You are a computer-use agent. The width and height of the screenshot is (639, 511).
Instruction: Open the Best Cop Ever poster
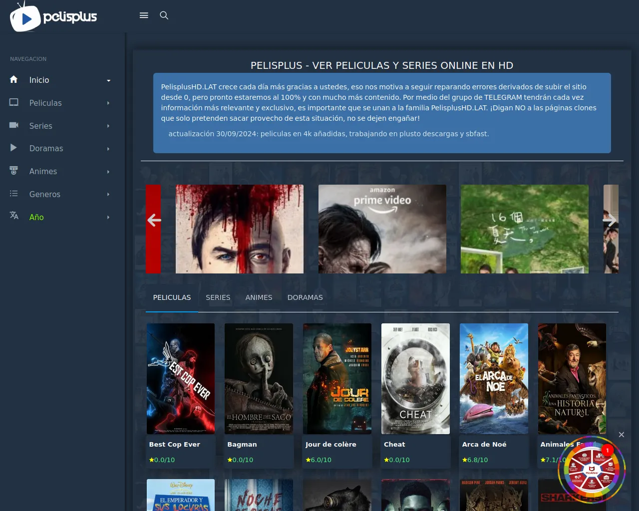pyautogui.click(x=181, y=379)
